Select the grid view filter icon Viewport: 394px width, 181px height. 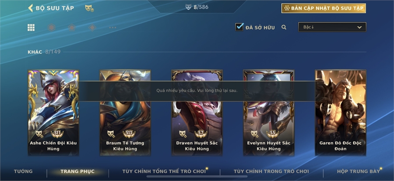[x=31, y=27]
